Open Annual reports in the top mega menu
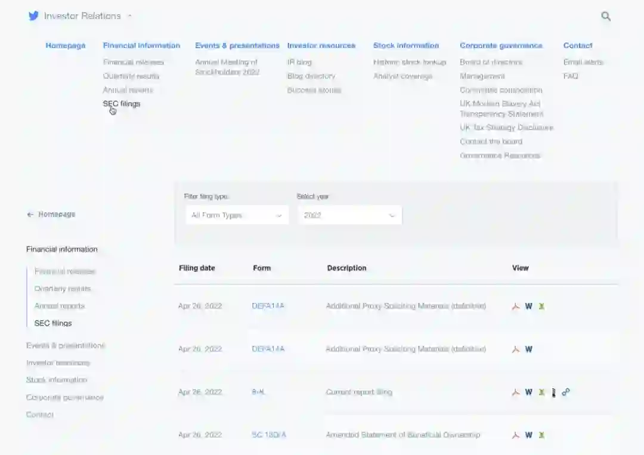Screen dimensions: 644x455 128,90
